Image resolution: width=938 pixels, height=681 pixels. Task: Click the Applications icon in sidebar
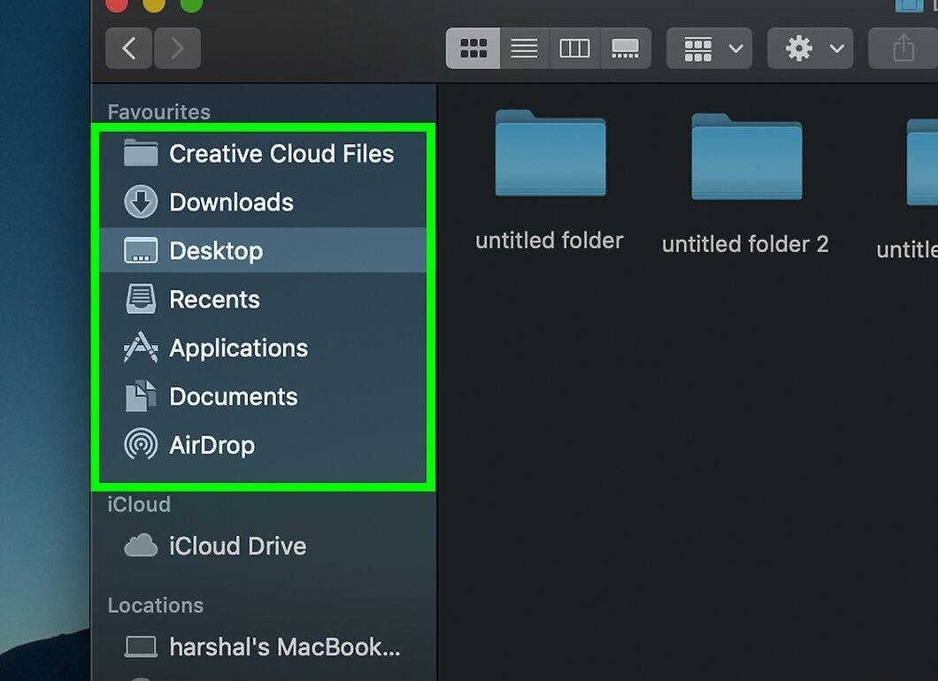click(141, 348)
